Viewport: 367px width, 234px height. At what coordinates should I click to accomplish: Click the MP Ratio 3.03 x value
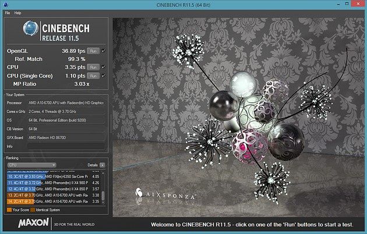click(82, 84)
